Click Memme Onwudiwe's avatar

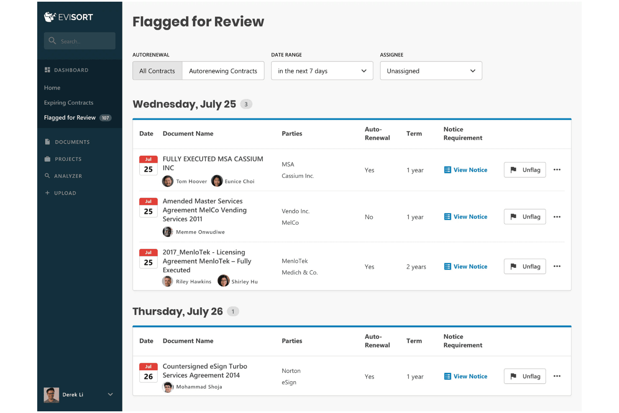[168, 232]
